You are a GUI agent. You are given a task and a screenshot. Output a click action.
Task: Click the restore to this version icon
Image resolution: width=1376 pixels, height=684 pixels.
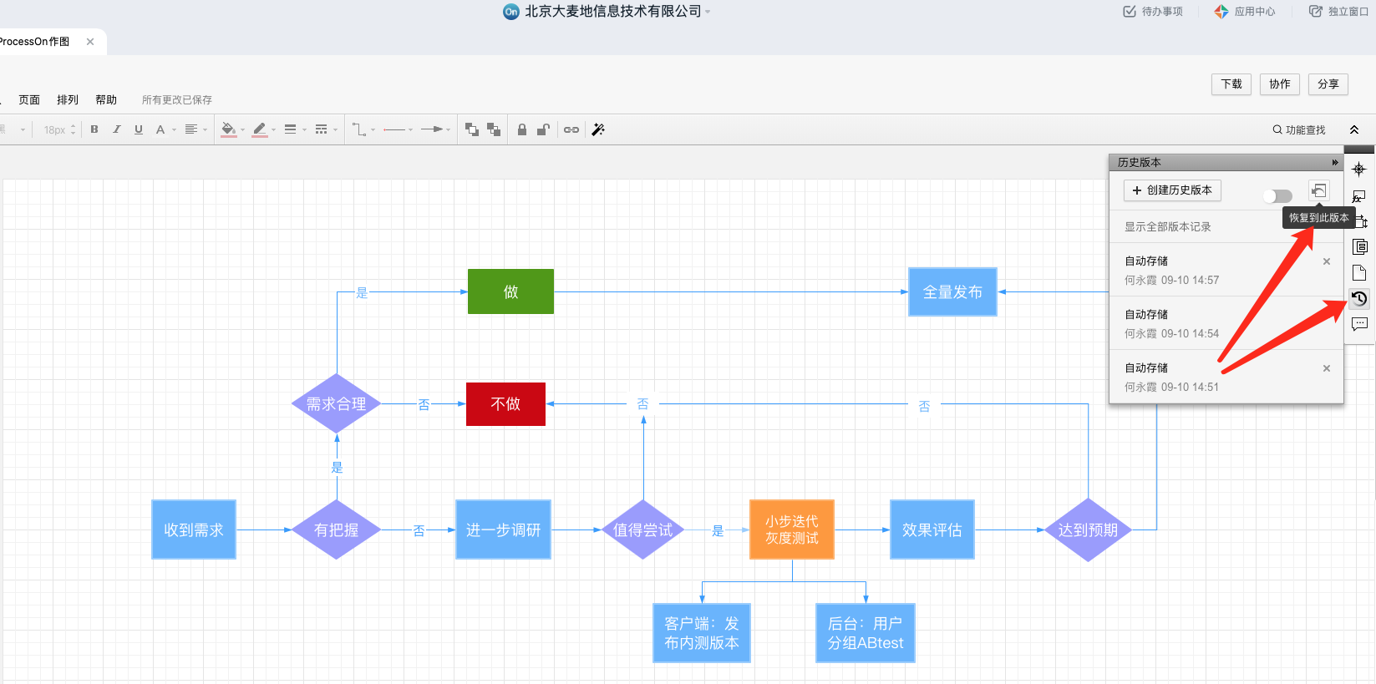click(x=1318, y=190)
